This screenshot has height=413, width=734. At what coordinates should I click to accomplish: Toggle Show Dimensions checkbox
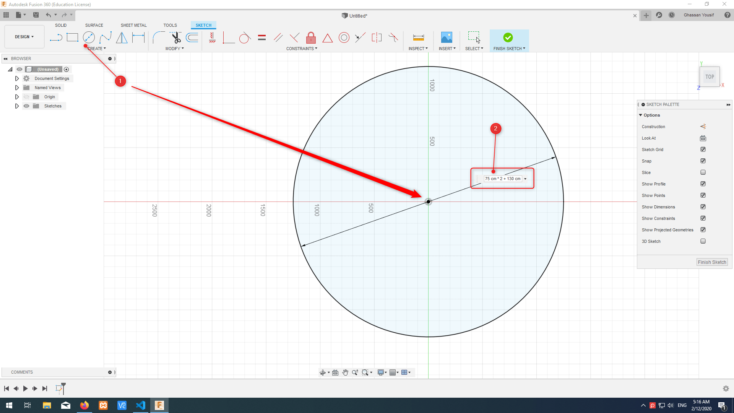[x=703, y=207]
